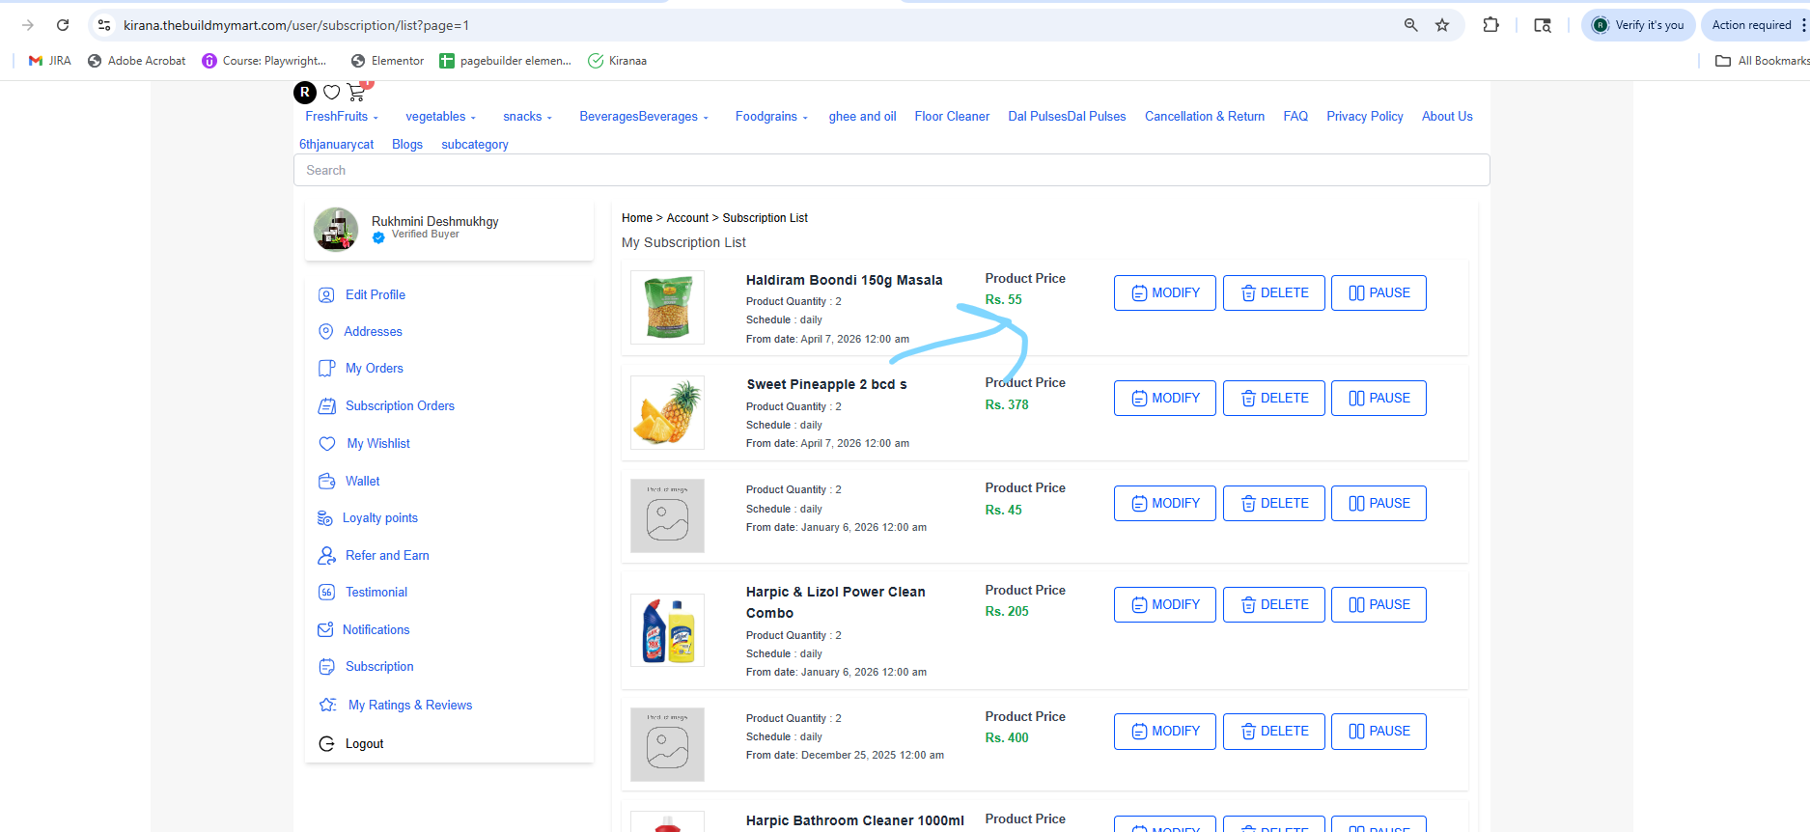The height and width of the screenshot is (832, 1810).
Task: Click the My Wishlist heart icon in sidebar
Action: [x=327, y=444]
